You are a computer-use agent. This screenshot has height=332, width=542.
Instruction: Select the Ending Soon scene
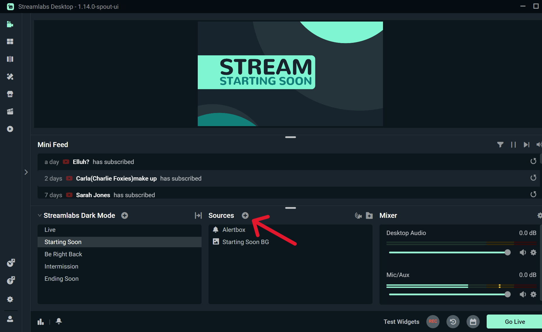pyautogui.click(x=119, y=279)
